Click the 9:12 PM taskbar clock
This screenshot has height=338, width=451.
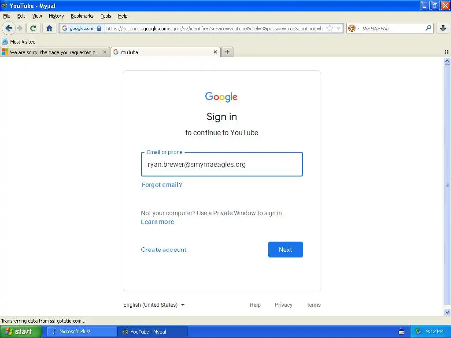(435, 331)
